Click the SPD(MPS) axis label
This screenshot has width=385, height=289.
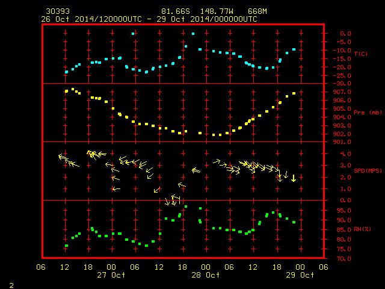pyautogui.click(x=368, y=170)
